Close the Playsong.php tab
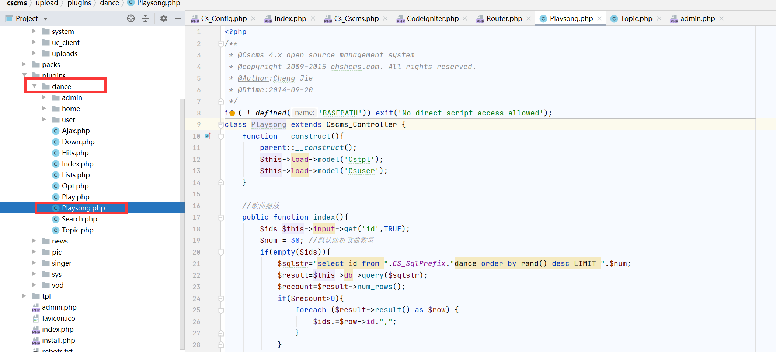776x352 pixels. tap(599, 18)
